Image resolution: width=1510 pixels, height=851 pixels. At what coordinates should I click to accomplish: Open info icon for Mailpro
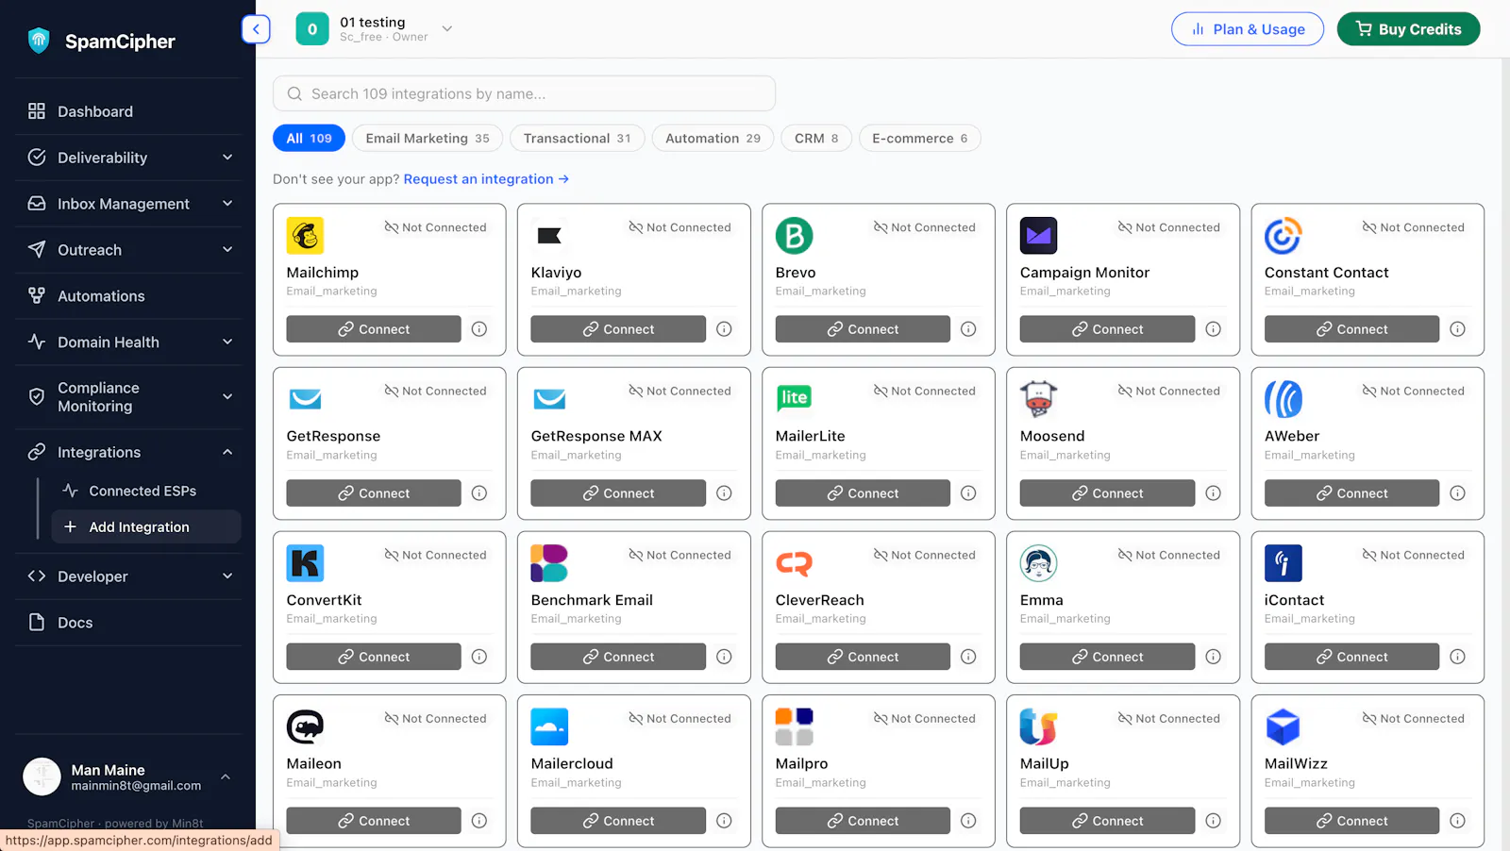pyautogui.click(x=968, y=821)
